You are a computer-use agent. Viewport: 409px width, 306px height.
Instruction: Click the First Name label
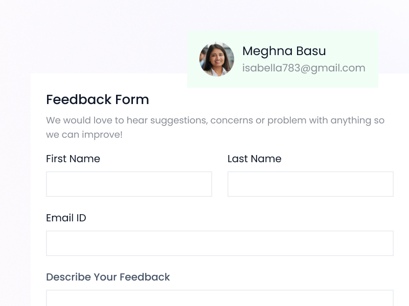pos(73,159)
